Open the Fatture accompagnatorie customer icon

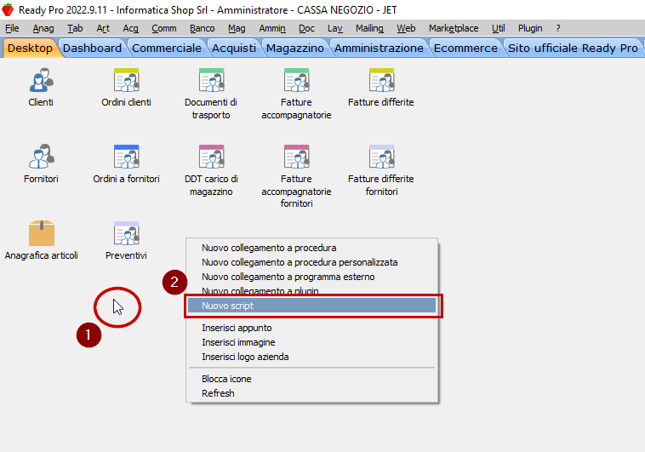[297, 80]
